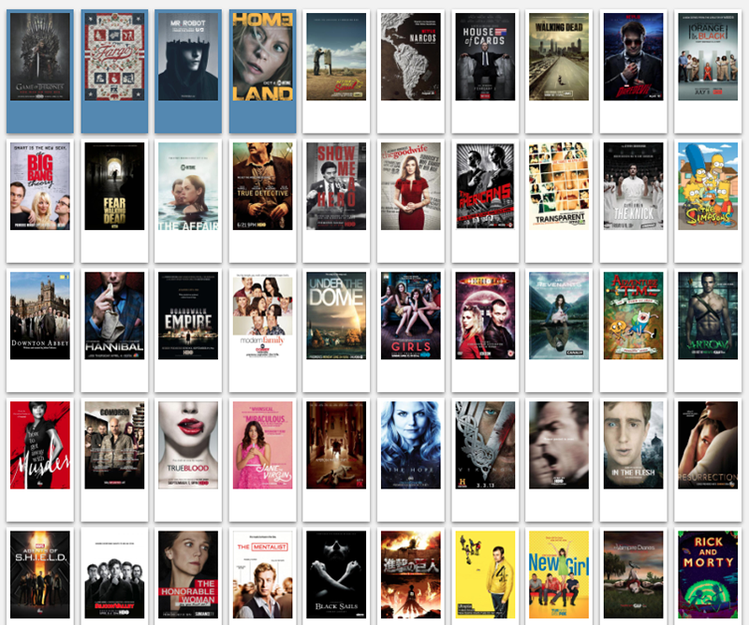This screenshot has height=625, width=749.
Task: Choose the Mr Robot poster
Action: pos(188,57)
